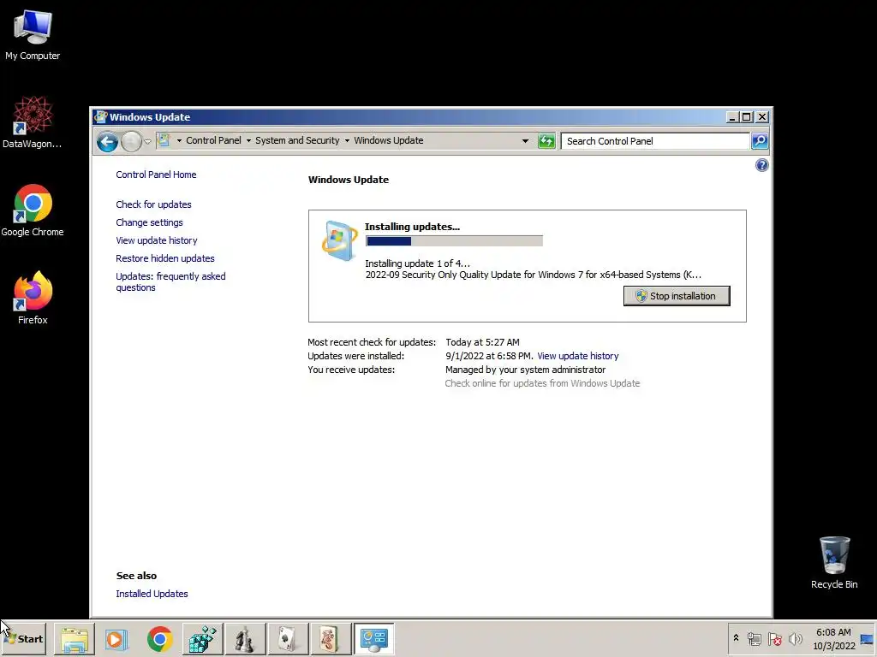This screenshot has width=877, height=657.
Task: Click the Windows Update title bar icon
Action: 101,116
